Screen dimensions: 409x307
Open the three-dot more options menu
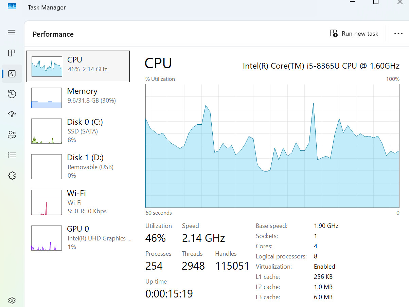click(398, 34)
